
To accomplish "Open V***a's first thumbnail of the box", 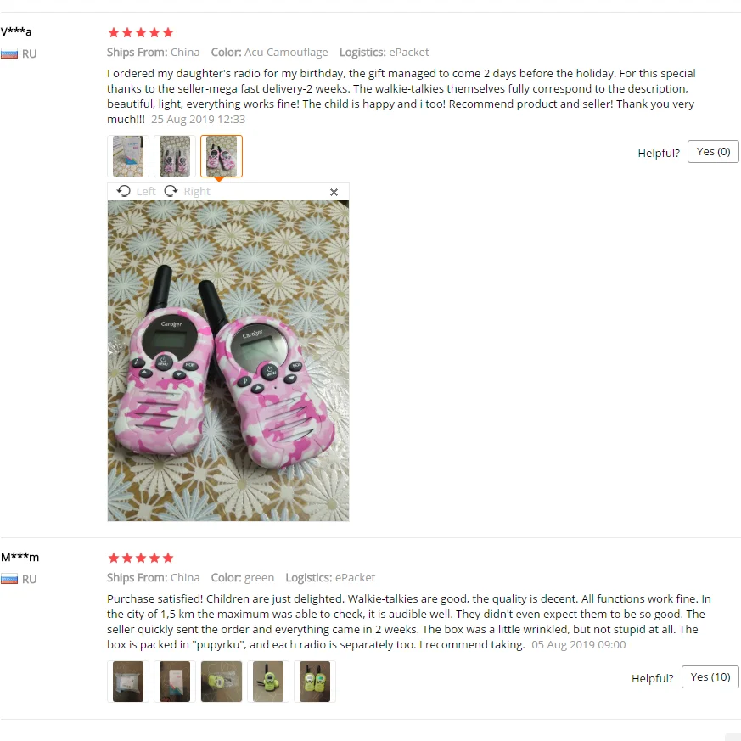I will pyautogui.click(x=128, y=156).
